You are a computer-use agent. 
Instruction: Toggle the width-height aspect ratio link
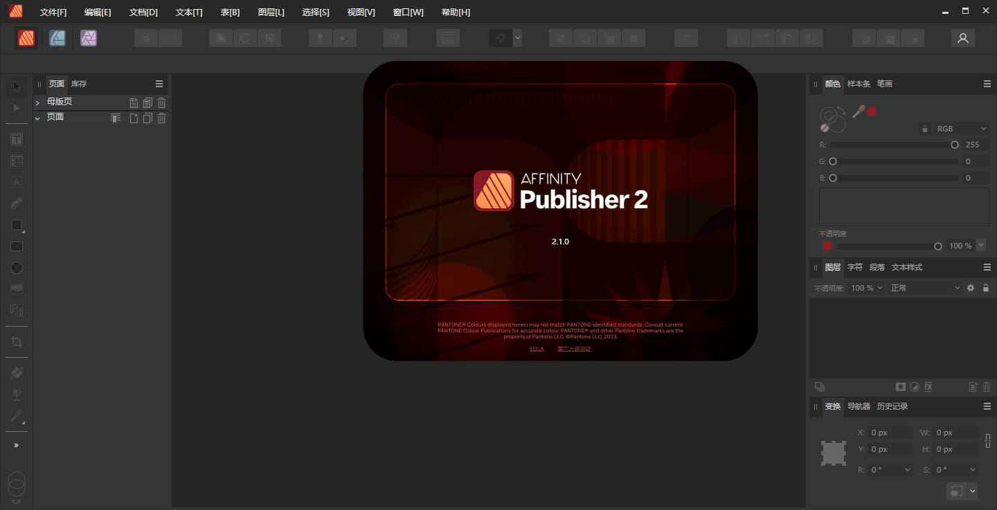tap(988, 440)
